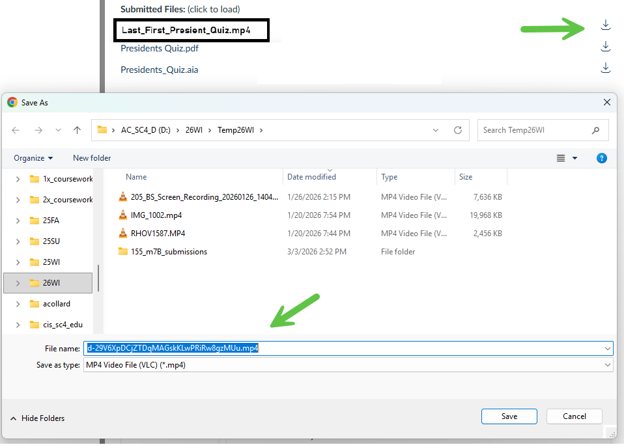Expand chevron after Temp26WI breadcrumb

click(261, 130)
